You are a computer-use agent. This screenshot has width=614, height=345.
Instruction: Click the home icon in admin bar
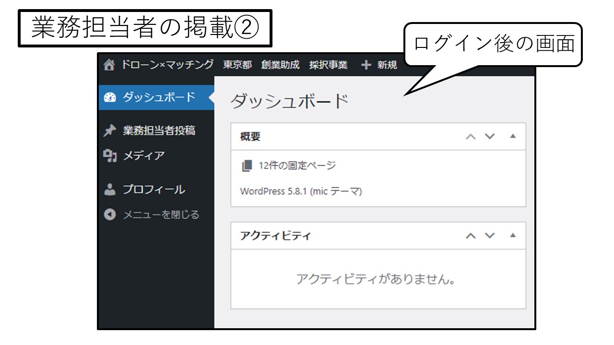[110, 65]
